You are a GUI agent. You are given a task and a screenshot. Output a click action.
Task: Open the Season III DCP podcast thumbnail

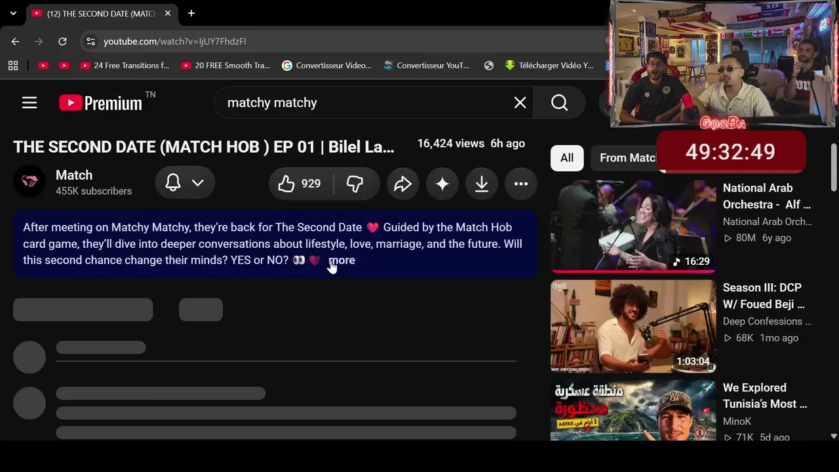click(633, 326)
